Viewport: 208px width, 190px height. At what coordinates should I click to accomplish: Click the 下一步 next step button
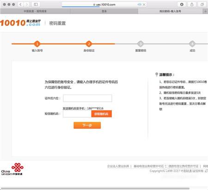(87, 125)
